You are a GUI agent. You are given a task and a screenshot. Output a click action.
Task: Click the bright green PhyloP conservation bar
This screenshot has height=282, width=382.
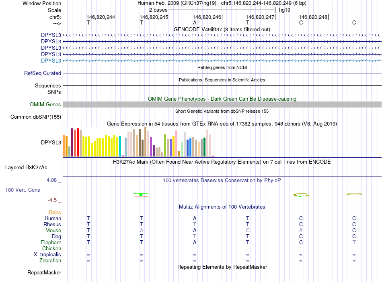(141, 195)
